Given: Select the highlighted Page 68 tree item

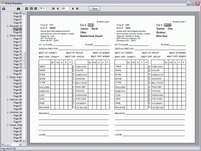Looking at the screenshot, I should coord(18,29).
